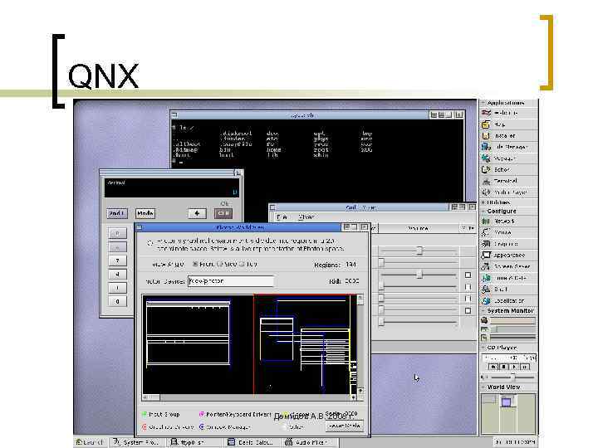Viewport: 598px width, 448px height.
Task: Click the calculator key 7
Action: point(117,261)
